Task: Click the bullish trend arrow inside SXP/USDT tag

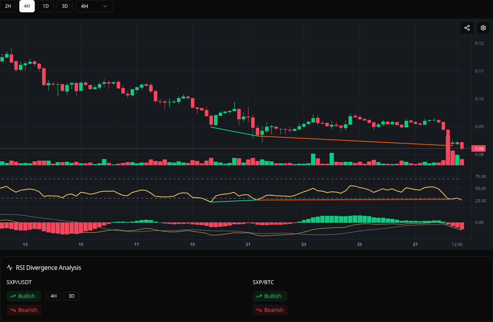Action: click(x=12, y=296)
